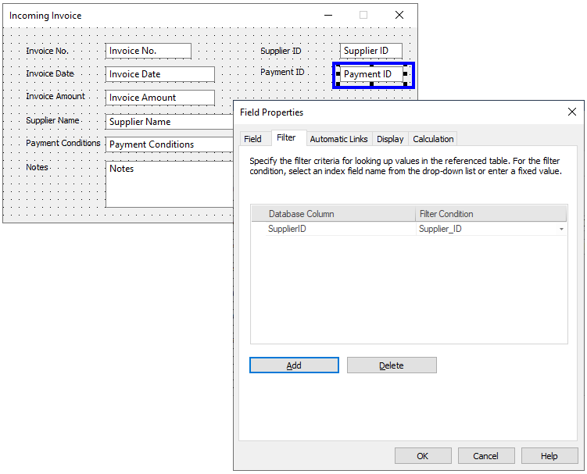The image size is (587, 474).
Task: Maximize the Incoming Invoice window
Action: (363, 15)
